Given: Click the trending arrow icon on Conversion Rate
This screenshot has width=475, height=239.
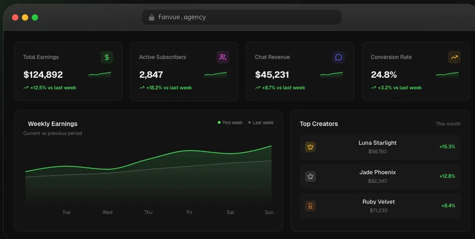Looking at the screenshot, I should [x=454, y=57].
